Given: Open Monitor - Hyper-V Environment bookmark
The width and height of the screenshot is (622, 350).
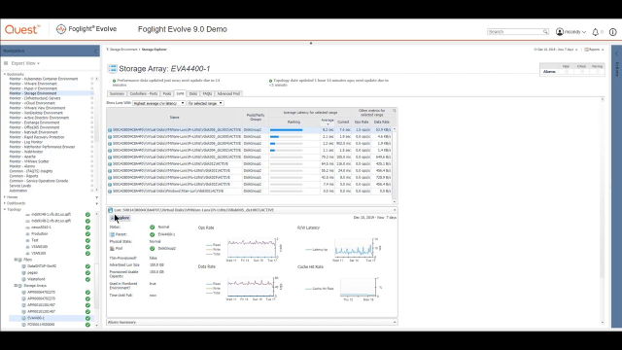Looking at the screenshot, I should point(33,88).
